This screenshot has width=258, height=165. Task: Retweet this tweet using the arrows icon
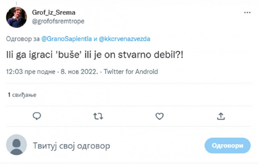click(98, 116)
